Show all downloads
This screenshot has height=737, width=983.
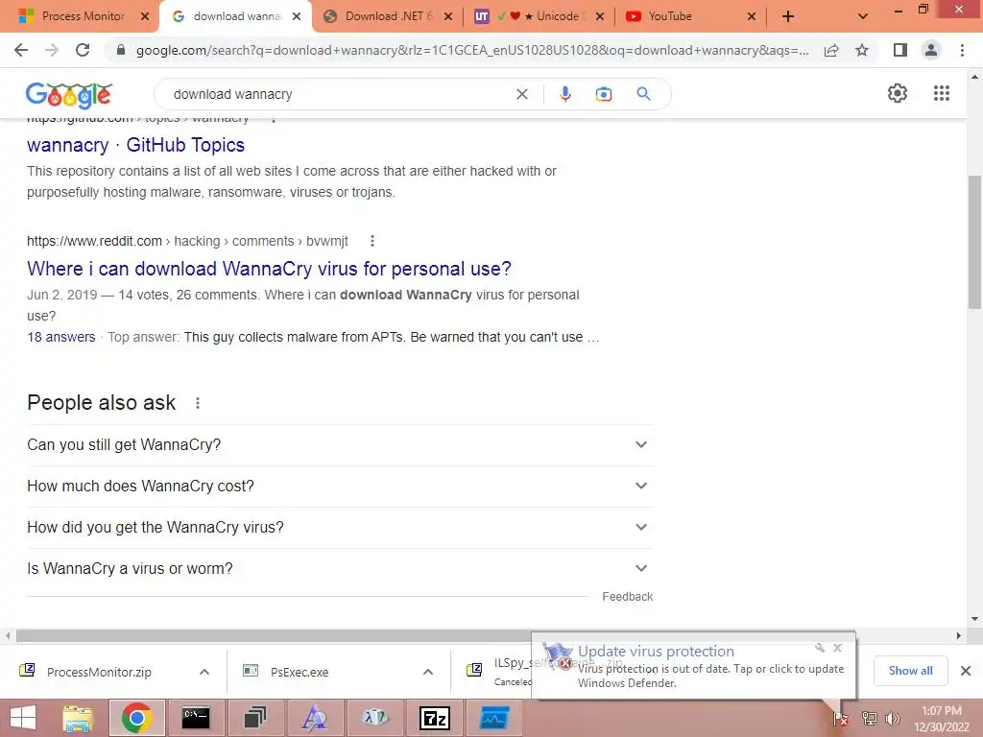point(910,671)
